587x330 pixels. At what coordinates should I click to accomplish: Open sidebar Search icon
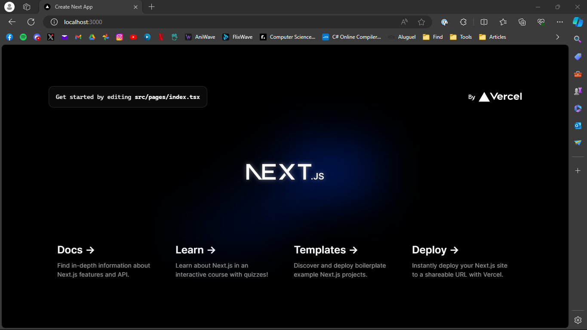coord(578,39)
